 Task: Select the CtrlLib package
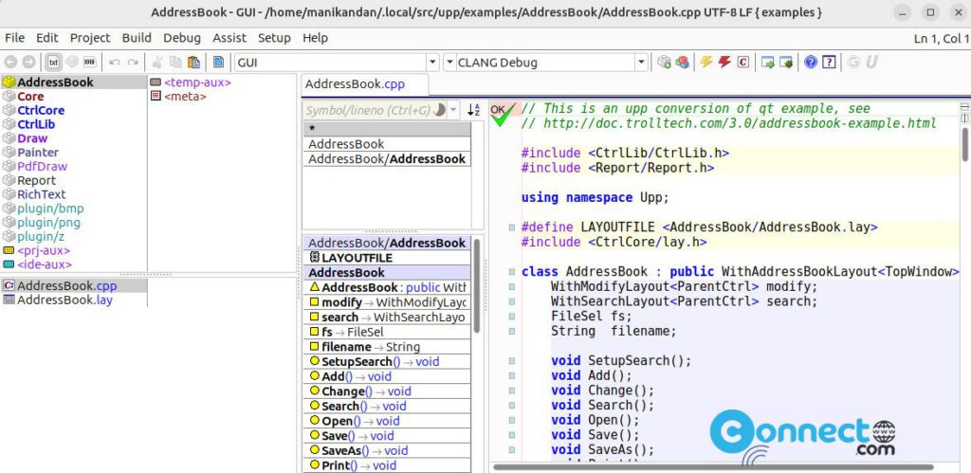pyautogui.click(x=73, y=124)
